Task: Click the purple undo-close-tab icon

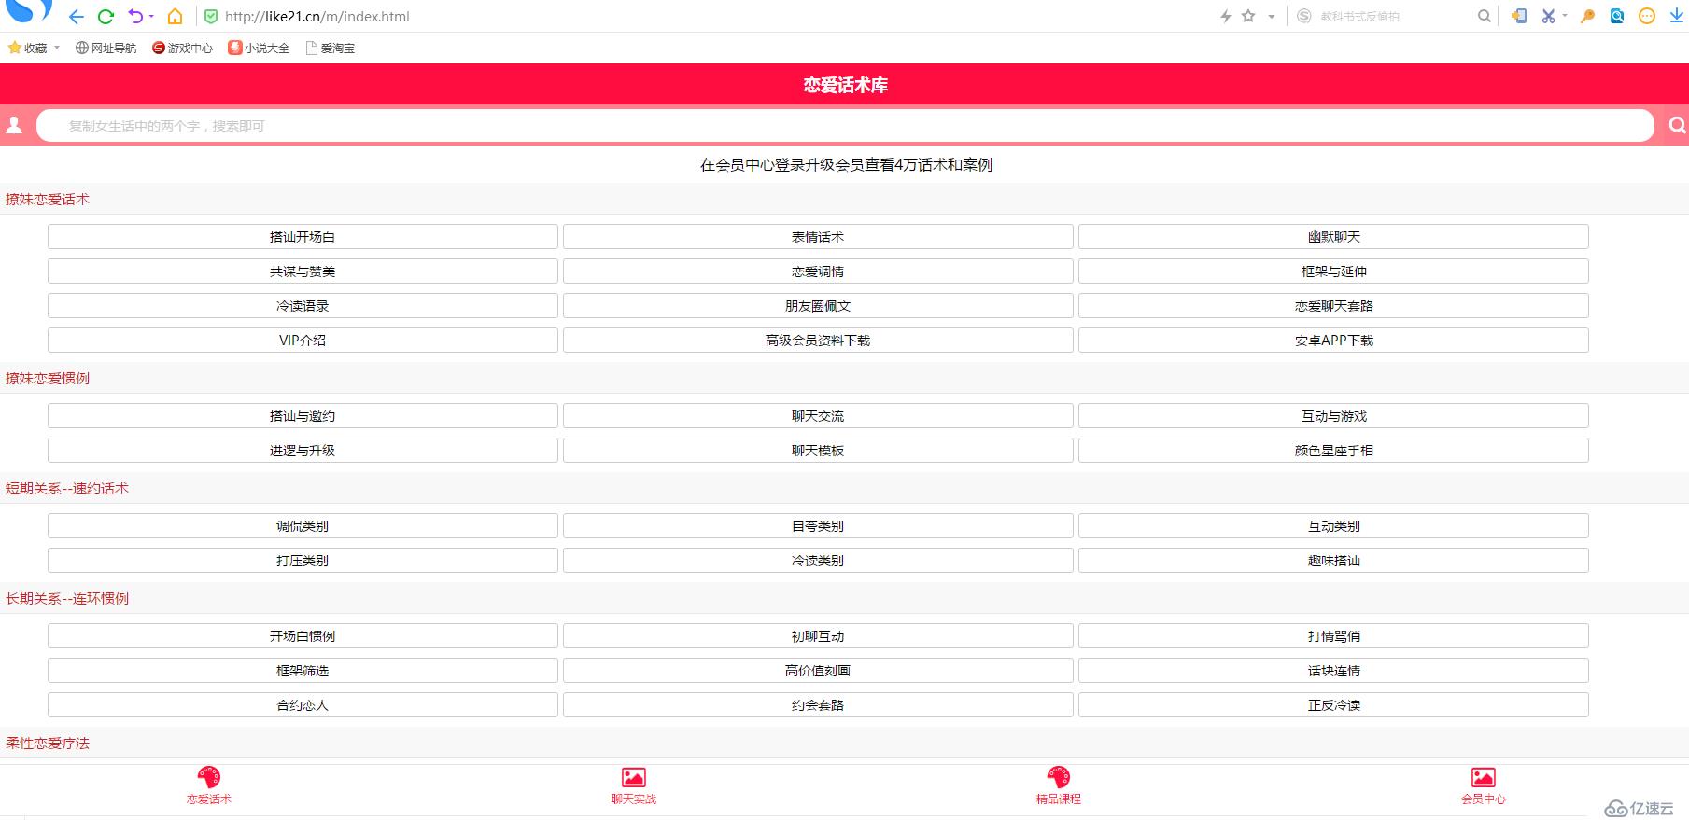Action: (x=136, y=17)
